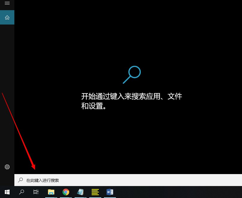Image resolution: width=242 pixels, height=198 pixels.
Task: Click the placeholder text 在此键入进行搜索
Action: click(x=42, y=180)
